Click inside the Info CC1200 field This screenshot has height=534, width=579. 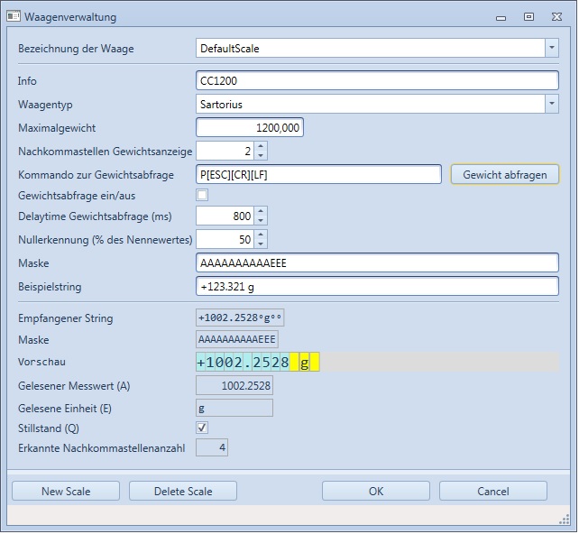(x=377, y=81)
